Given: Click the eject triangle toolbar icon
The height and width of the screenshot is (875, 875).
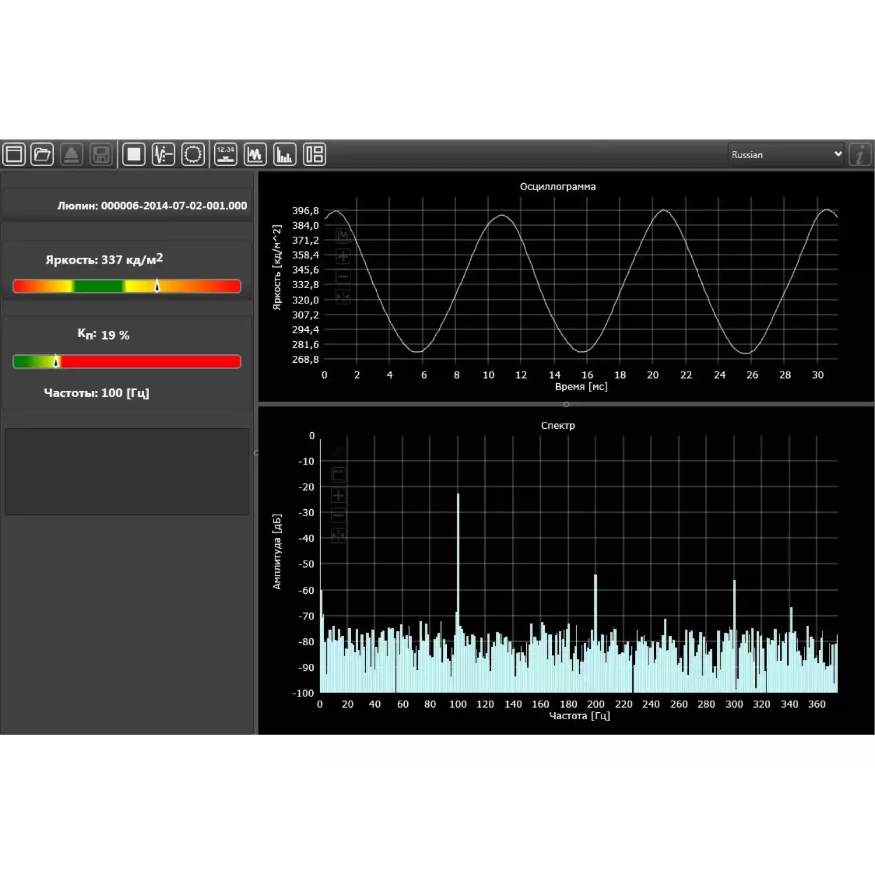Looking at the screenshot, I should 71,155.
